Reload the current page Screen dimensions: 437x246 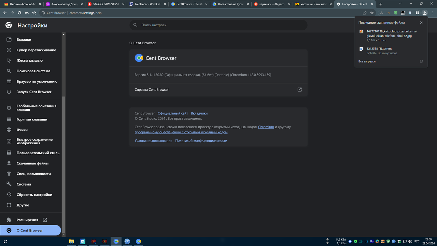point(19,13)
